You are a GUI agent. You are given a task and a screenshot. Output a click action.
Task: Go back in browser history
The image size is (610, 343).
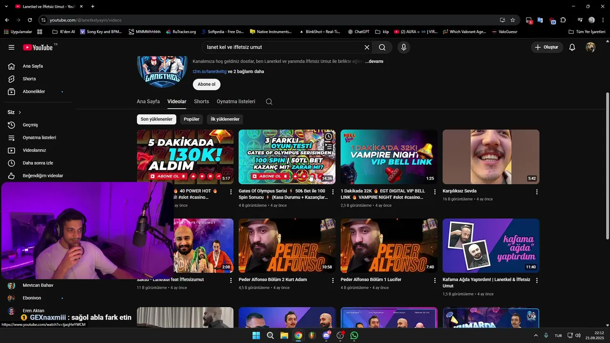[x=7, y=20]
